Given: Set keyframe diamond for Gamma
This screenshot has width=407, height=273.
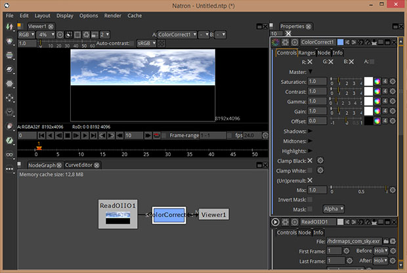Looking at the screenshot, I should (x=393, y=101).
